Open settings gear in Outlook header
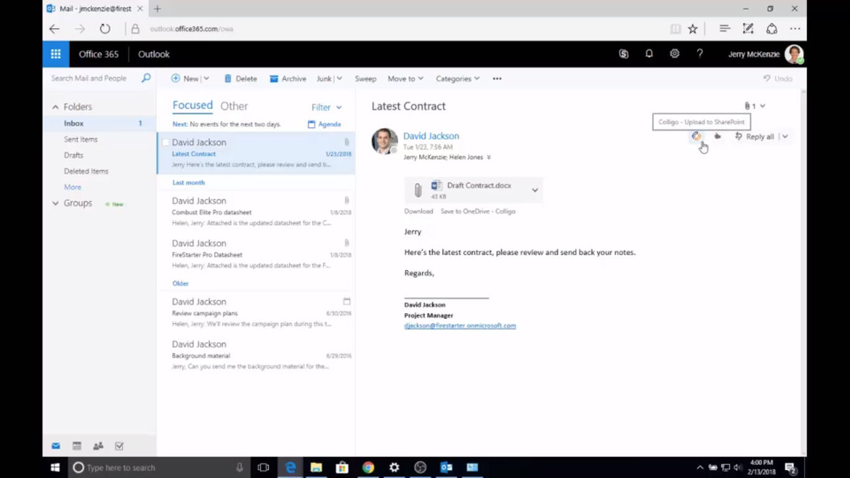 click(x=675, y=54)
